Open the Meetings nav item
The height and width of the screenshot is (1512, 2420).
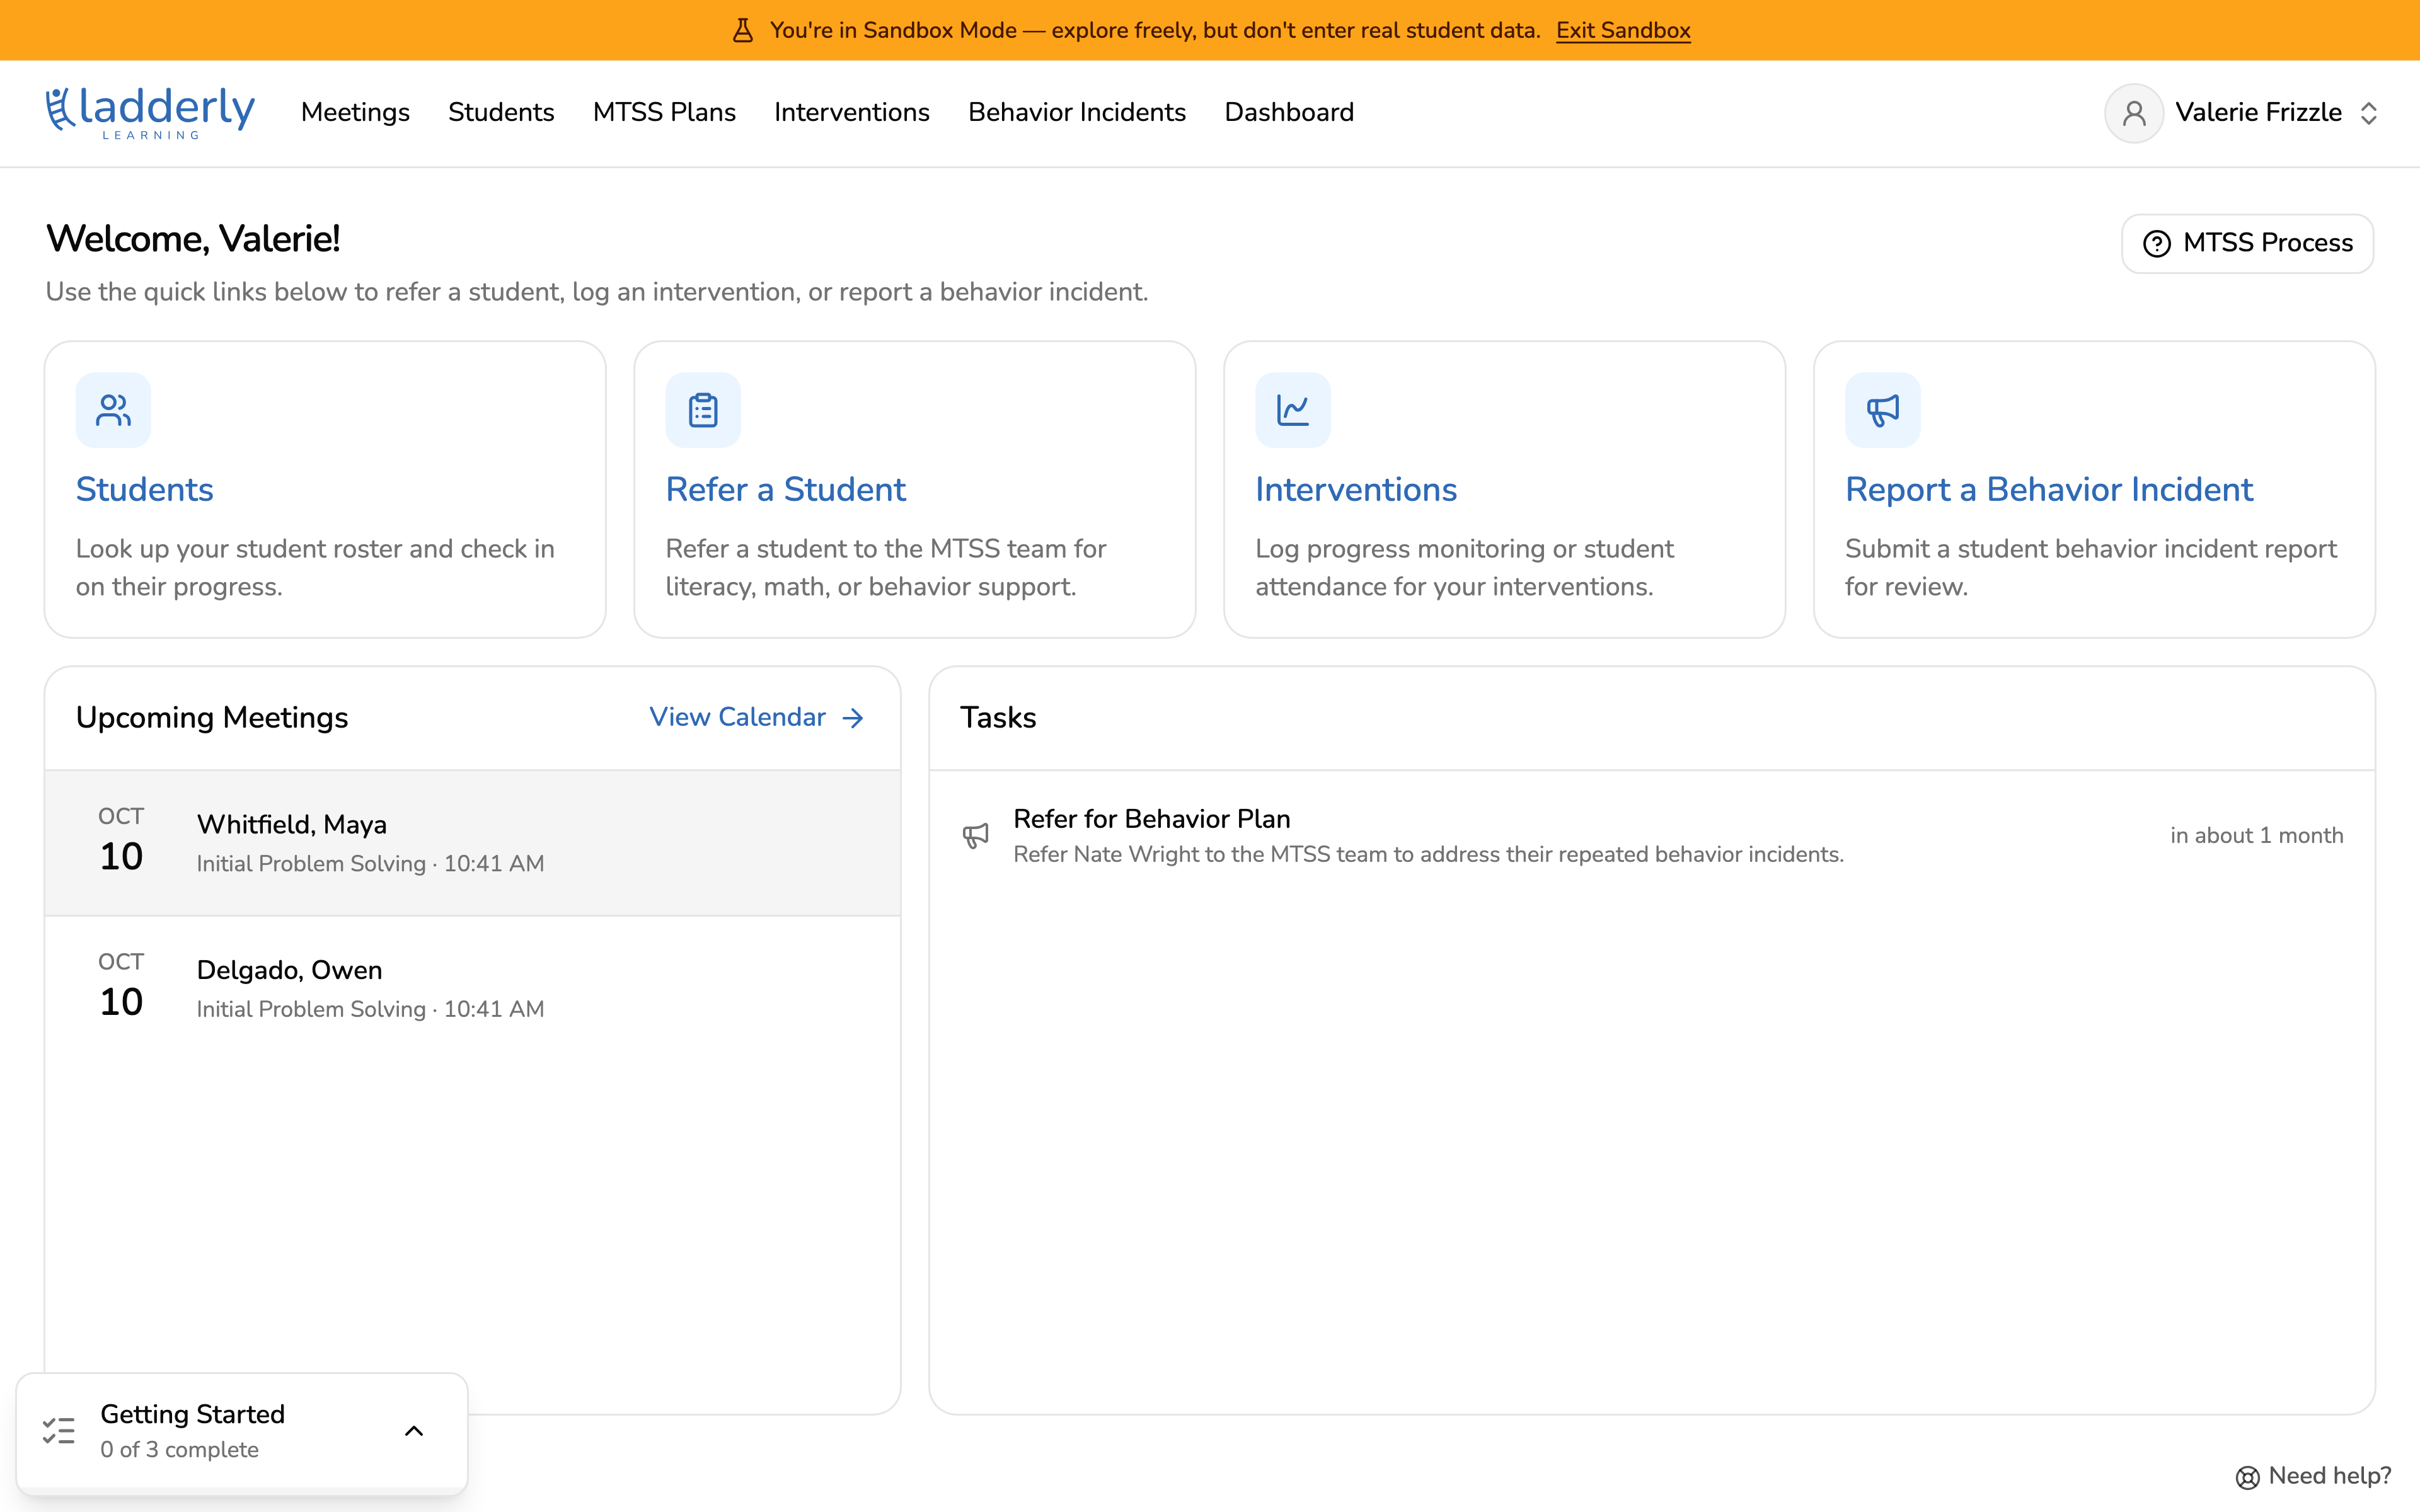[x=355, y=112]
